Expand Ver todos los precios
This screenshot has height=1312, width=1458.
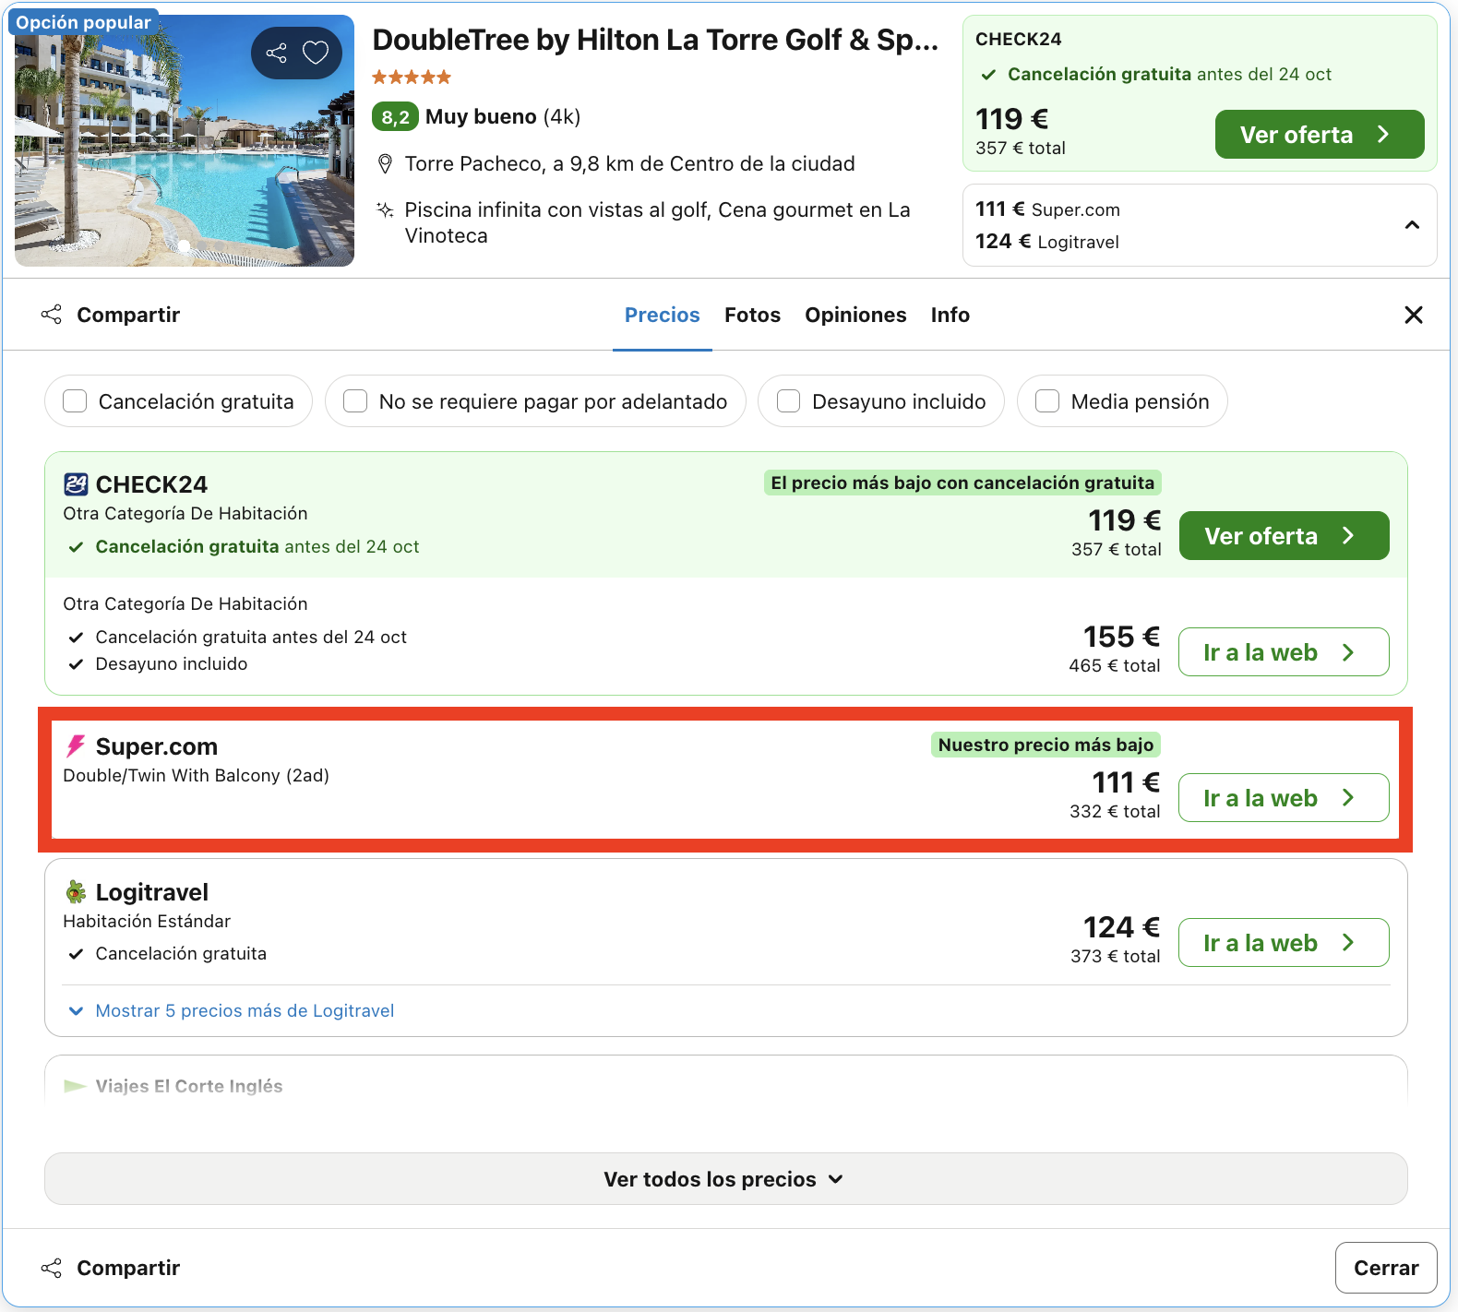click(725, 1178)
